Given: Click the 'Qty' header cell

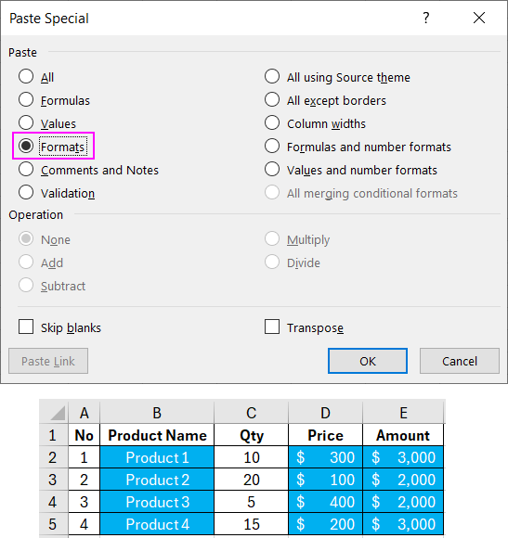Looking at the screenshot, I should (252, 435).
